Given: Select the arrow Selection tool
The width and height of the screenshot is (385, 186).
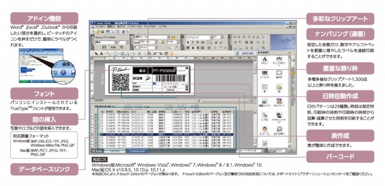Looking at the screenshot, I should [x=97, y=53].
